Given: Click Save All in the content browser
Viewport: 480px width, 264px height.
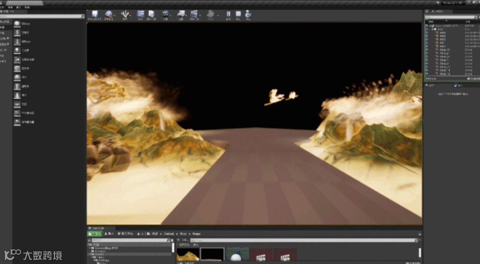Looking at the screenshot, I should click(125, 234).
